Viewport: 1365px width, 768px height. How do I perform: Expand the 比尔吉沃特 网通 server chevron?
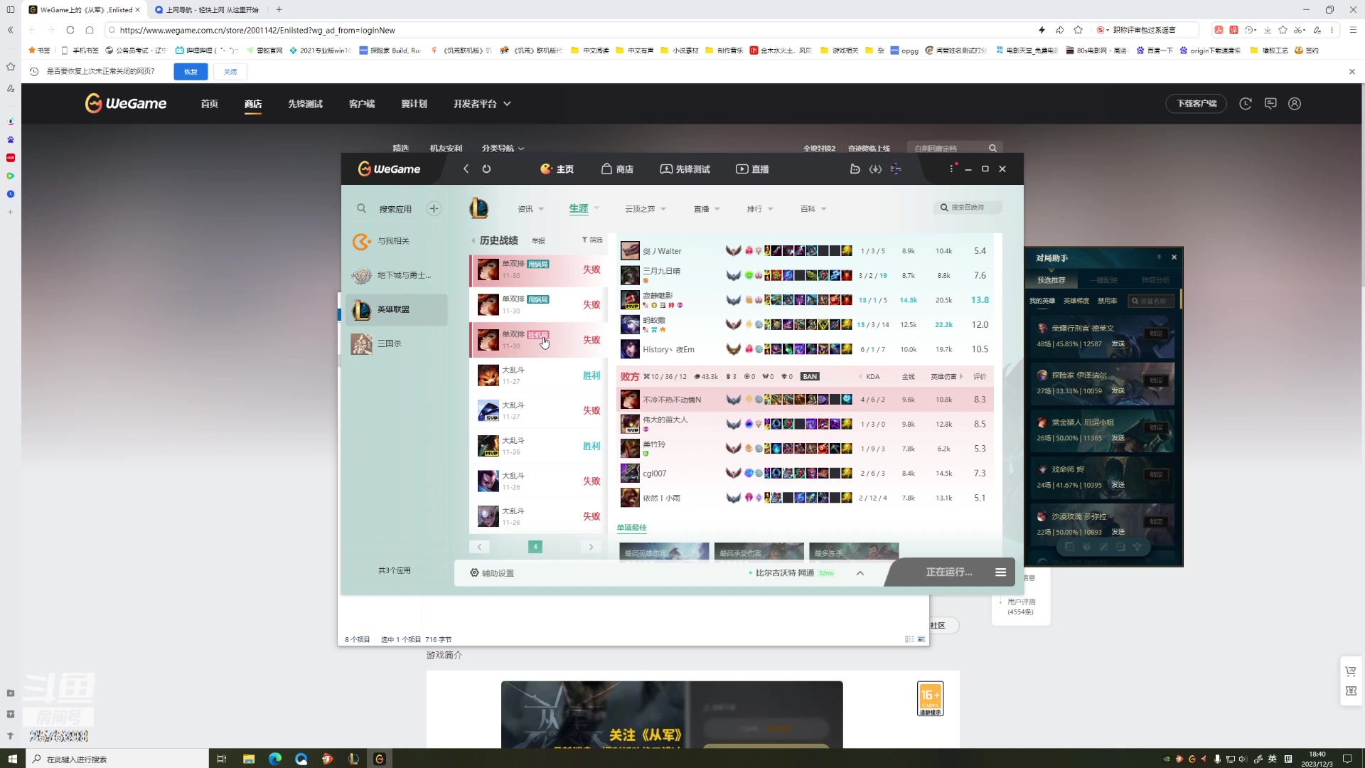(x=860, y=573)
